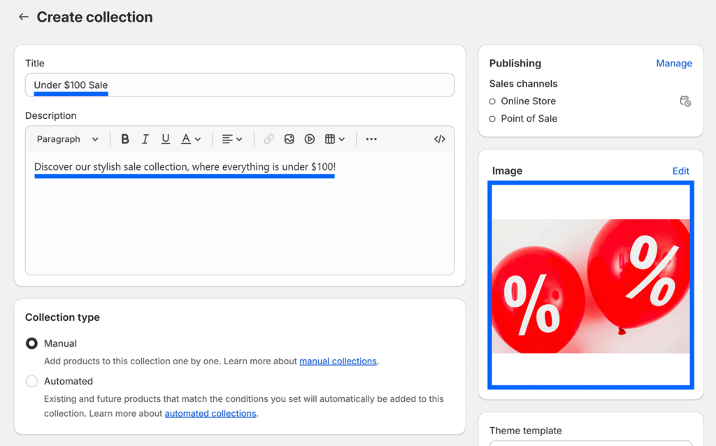Click the Theme template label

526,431
